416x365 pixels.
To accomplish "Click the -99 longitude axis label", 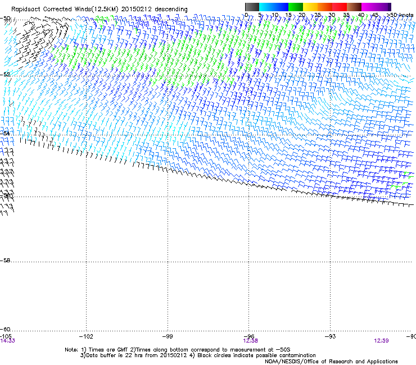I will pyautogui.click(x=168, y=336).
